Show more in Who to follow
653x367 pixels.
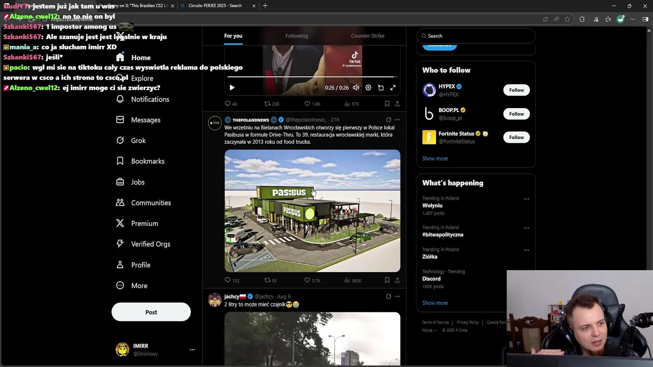point(435,159)
